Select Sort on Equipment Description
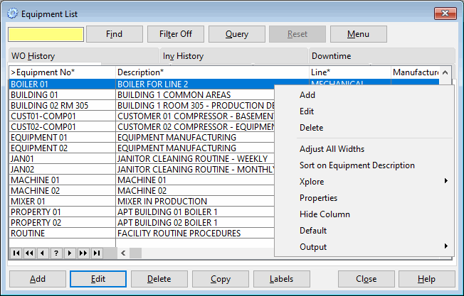The height and width of the screenshot is (296, 464). [x=357, y=165]
